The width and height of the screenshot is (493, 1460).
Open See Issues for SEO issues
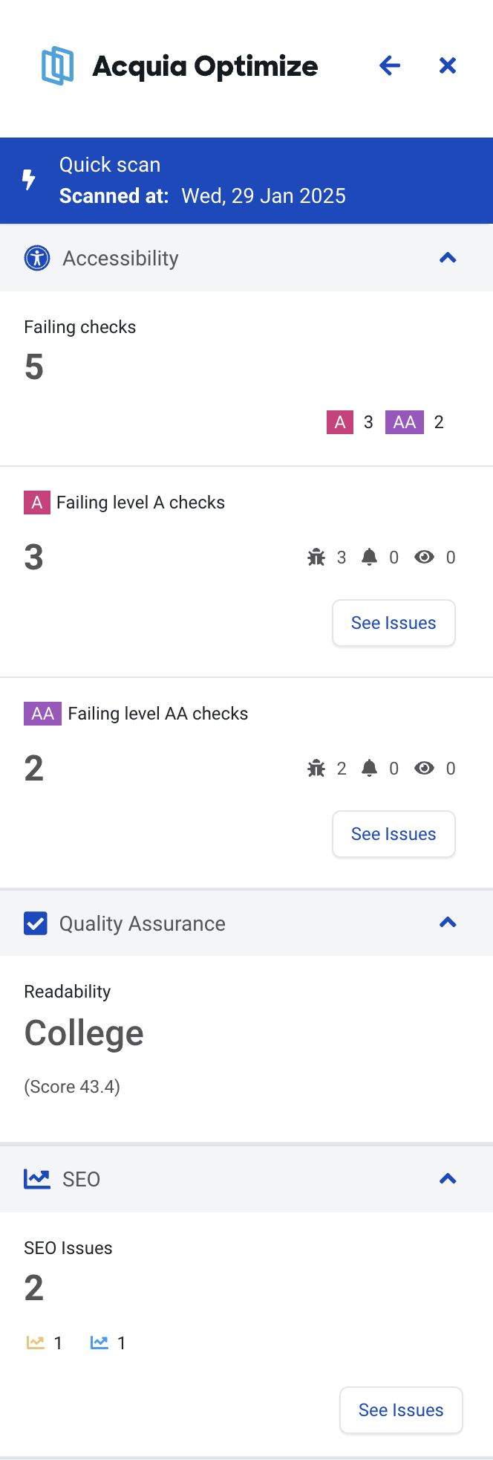[x=401, y=1409]
